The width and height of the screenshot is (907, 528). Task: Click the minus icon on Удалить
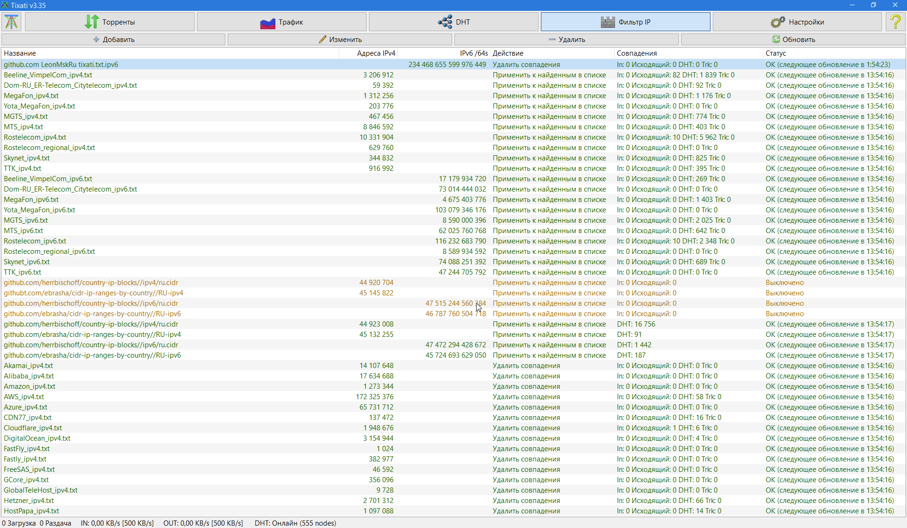point(552,39)
